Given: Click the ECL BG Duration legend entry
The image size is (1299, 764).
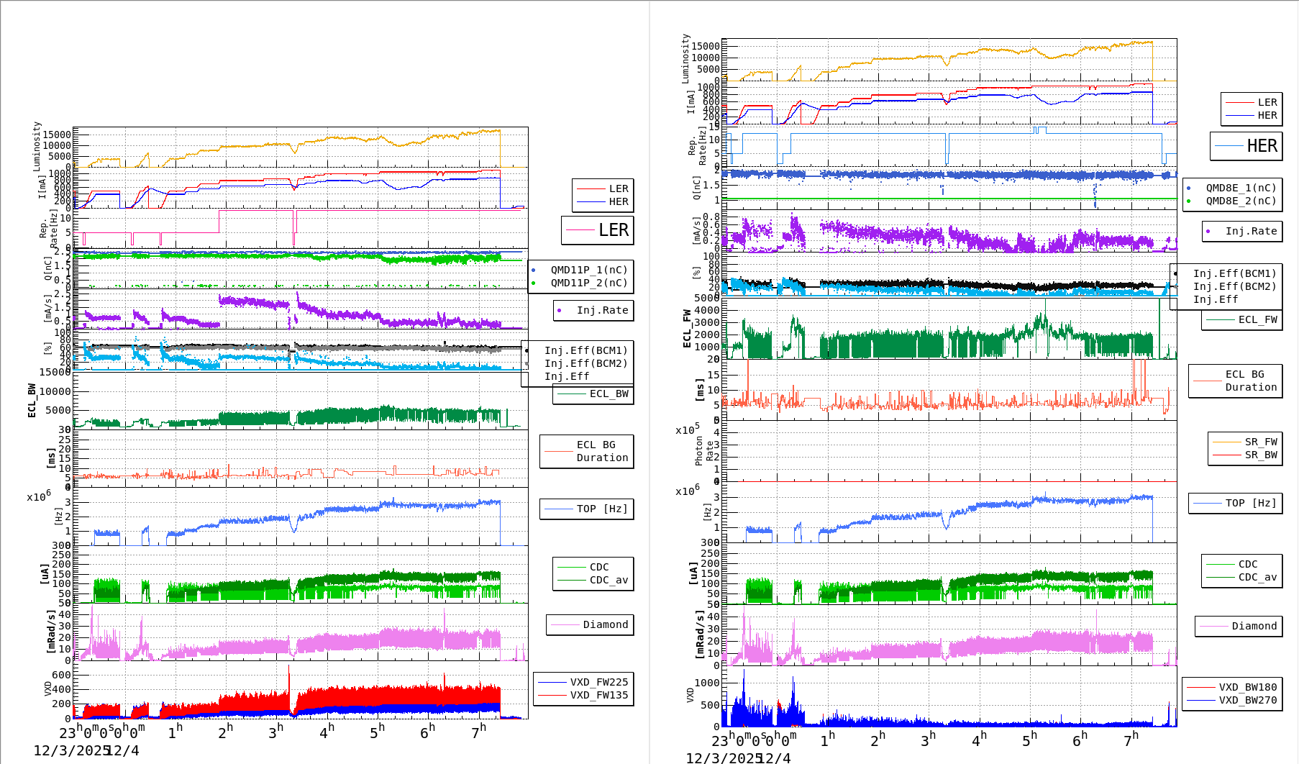Looking at the screenshot, I should [587, 452].
